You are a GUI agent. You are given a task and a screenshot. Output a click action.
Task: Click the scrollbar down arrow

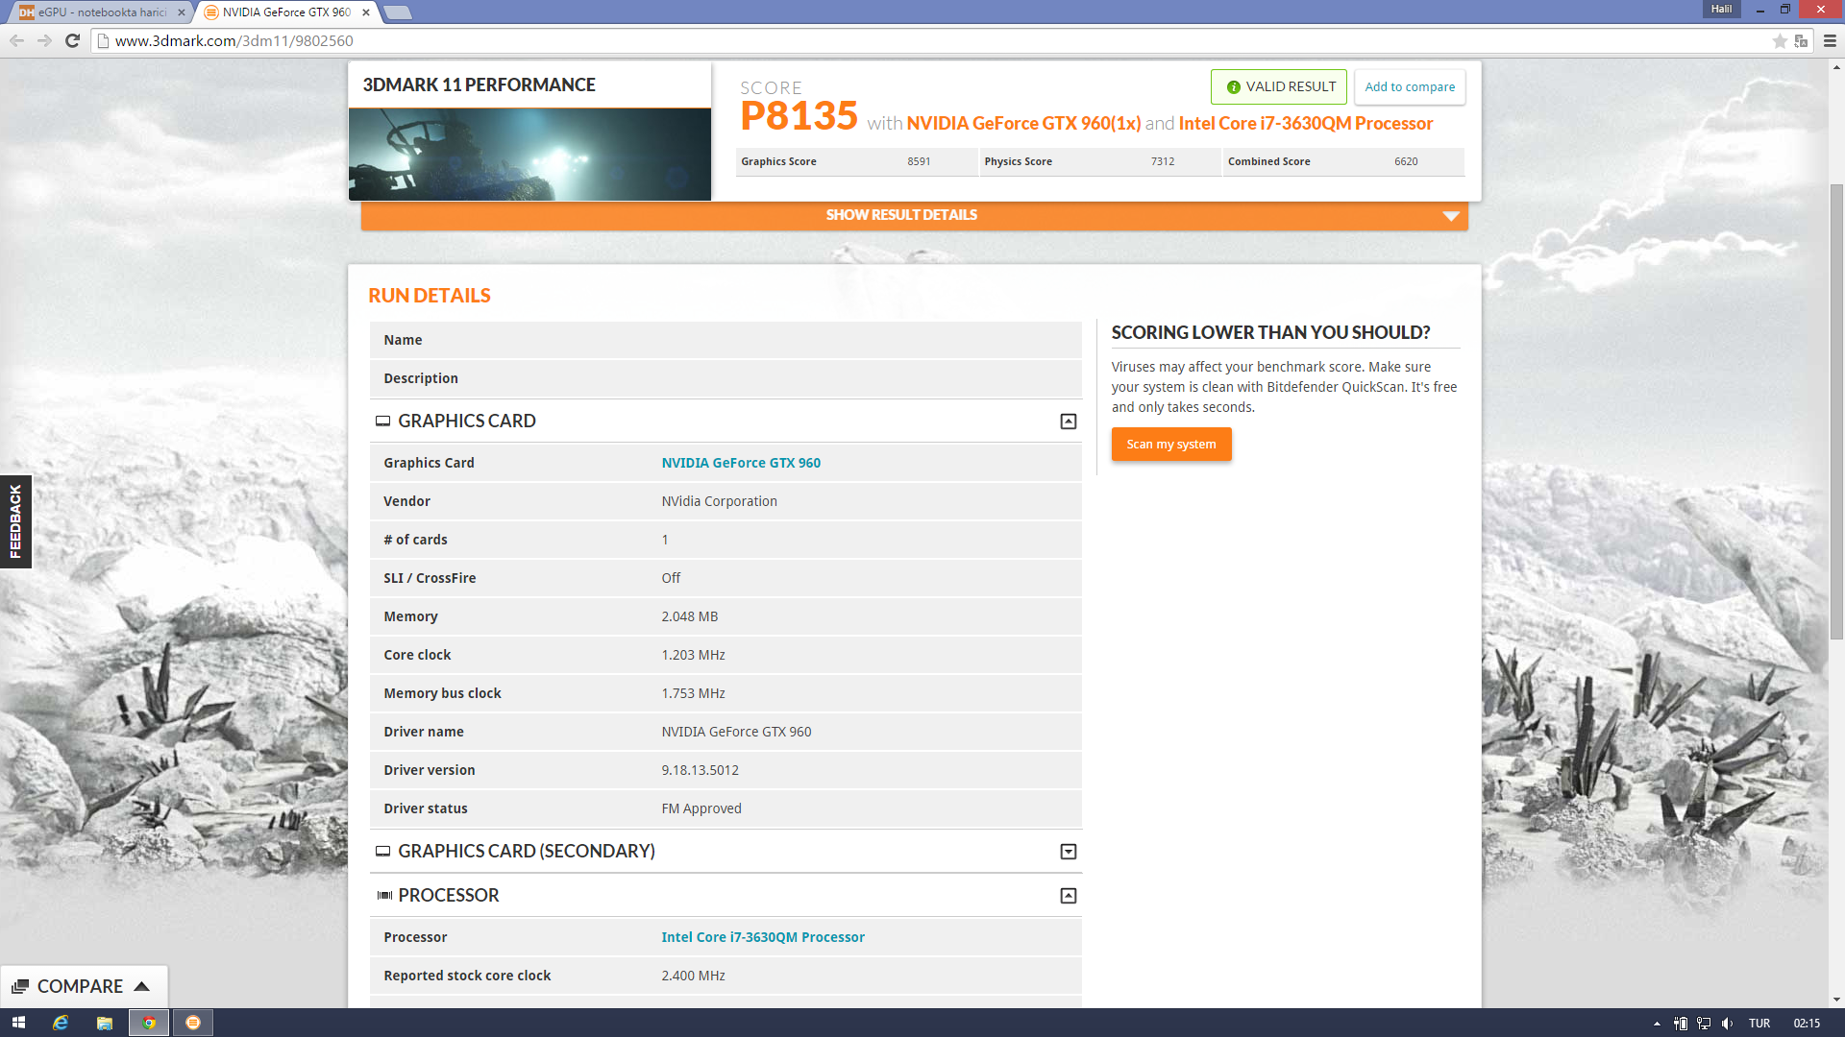coord(1836,1000)
